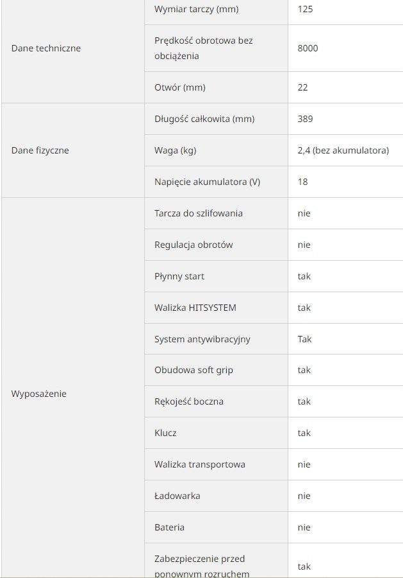Image resolution: width=403 pixels, height=578 pixels.
Task: Select the 'Rękojeść boczna' row label
Action: [x=189, y=401]
